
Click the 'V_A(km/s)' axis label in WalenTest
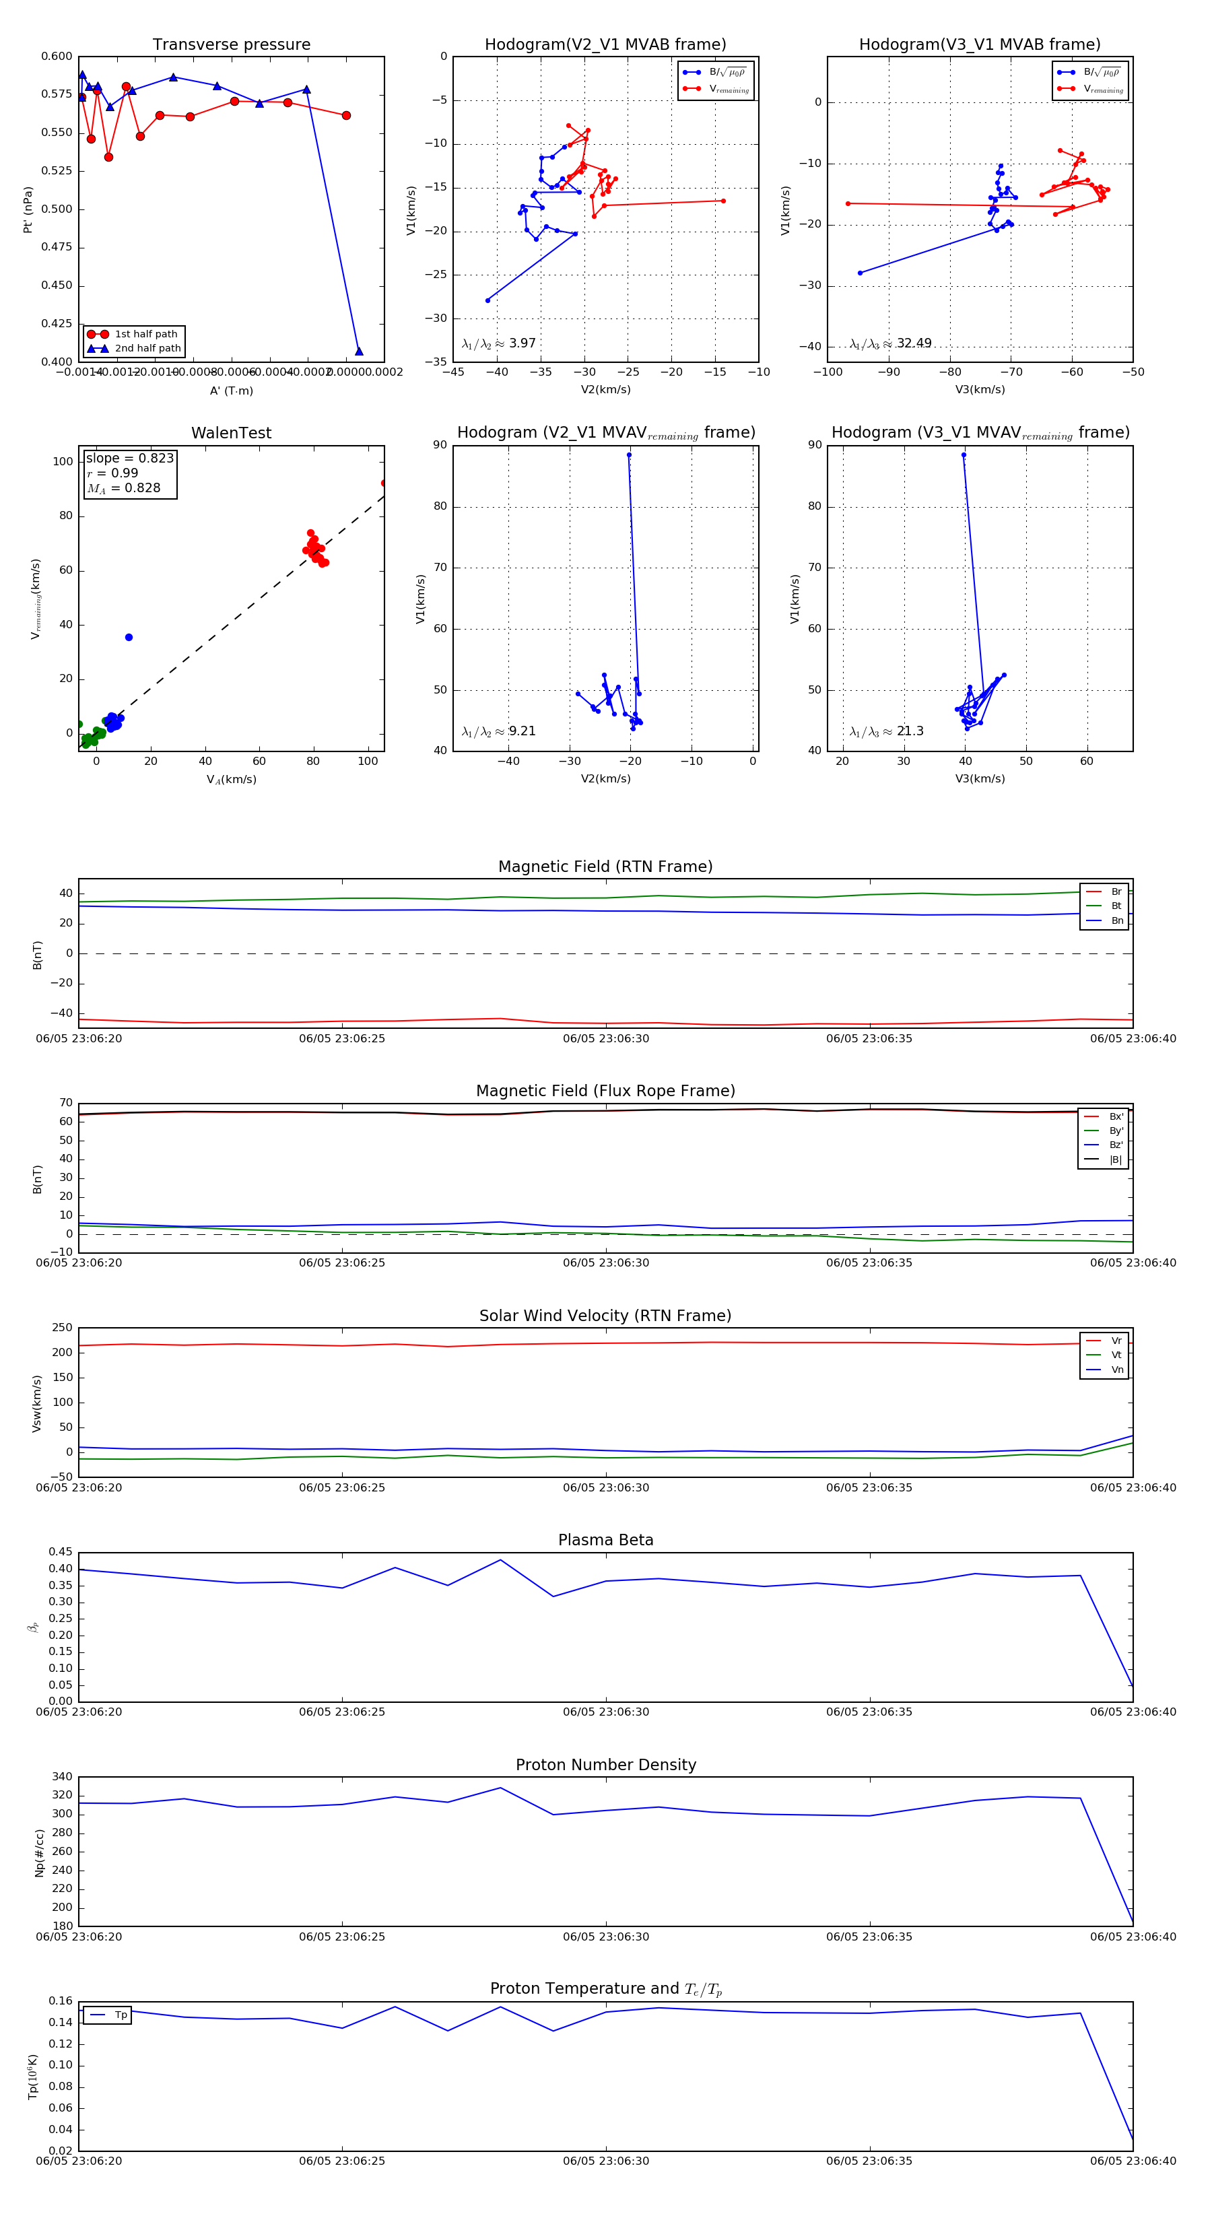point(231,780)
